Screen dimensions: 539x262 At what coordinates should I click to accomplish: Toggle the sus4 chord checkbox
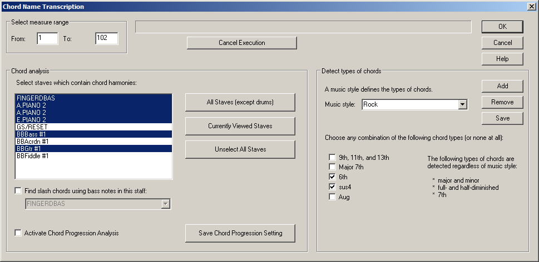[332, 187]
